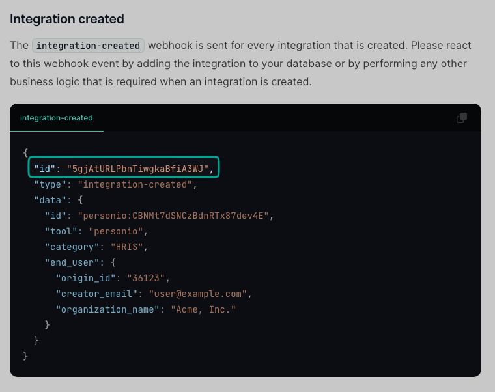Click the personio:CBNMt7dSNCzBdnRTx87dev4E id value

(x=173, y=216)
